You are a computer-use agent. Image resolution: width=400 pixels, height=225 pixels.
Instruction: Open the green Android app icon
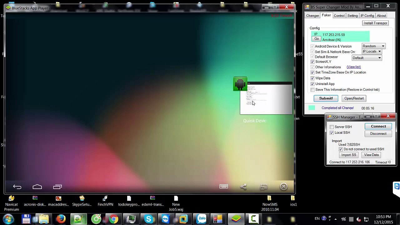240,84
